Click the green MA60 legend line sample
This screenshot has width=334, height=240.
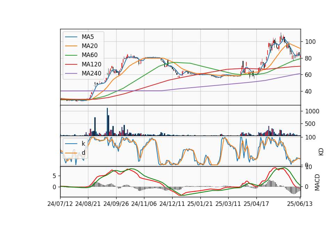(x=71, y=55)
